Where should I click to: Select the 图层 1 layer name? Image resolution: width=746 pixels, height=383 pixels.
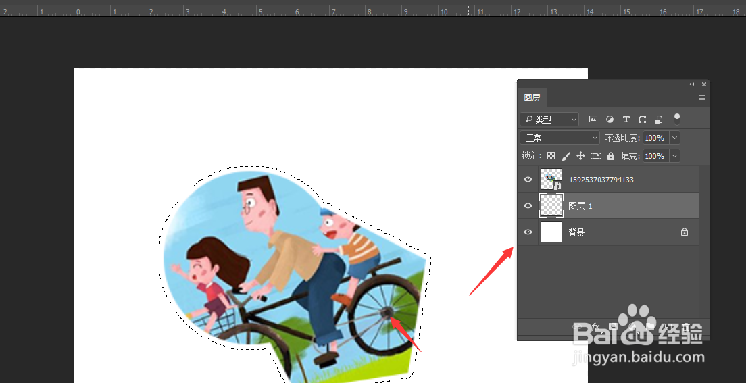pos(581,206)
